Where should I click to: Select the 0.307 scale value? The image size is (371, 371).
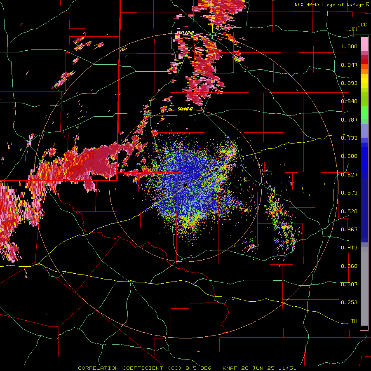(x=349, y=284)
